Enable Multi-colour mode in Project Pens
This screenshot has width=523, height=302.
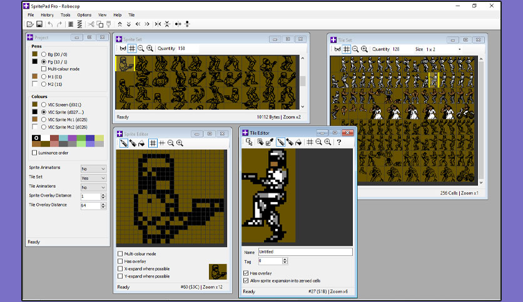(x=44, y=69)
